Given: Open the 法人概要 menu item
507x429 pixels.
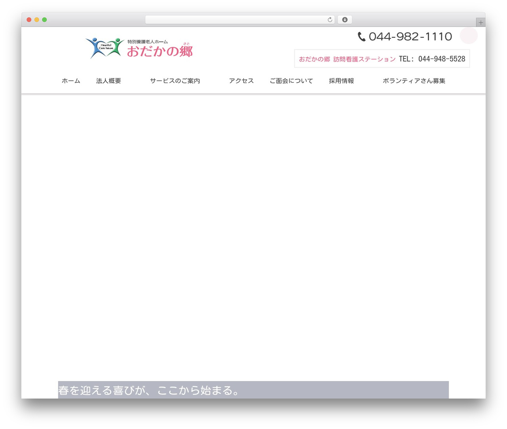Looking at the screenshot, I should click(x=109, y=81).
